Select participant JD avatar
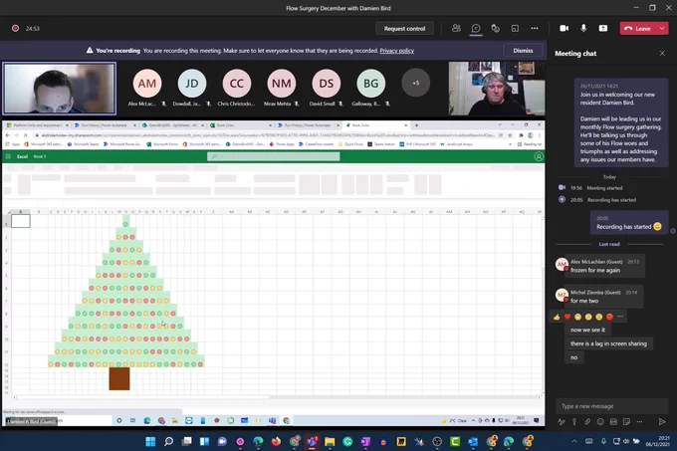The width and height of the screenshot is (677, 451). tap(192, 83)
